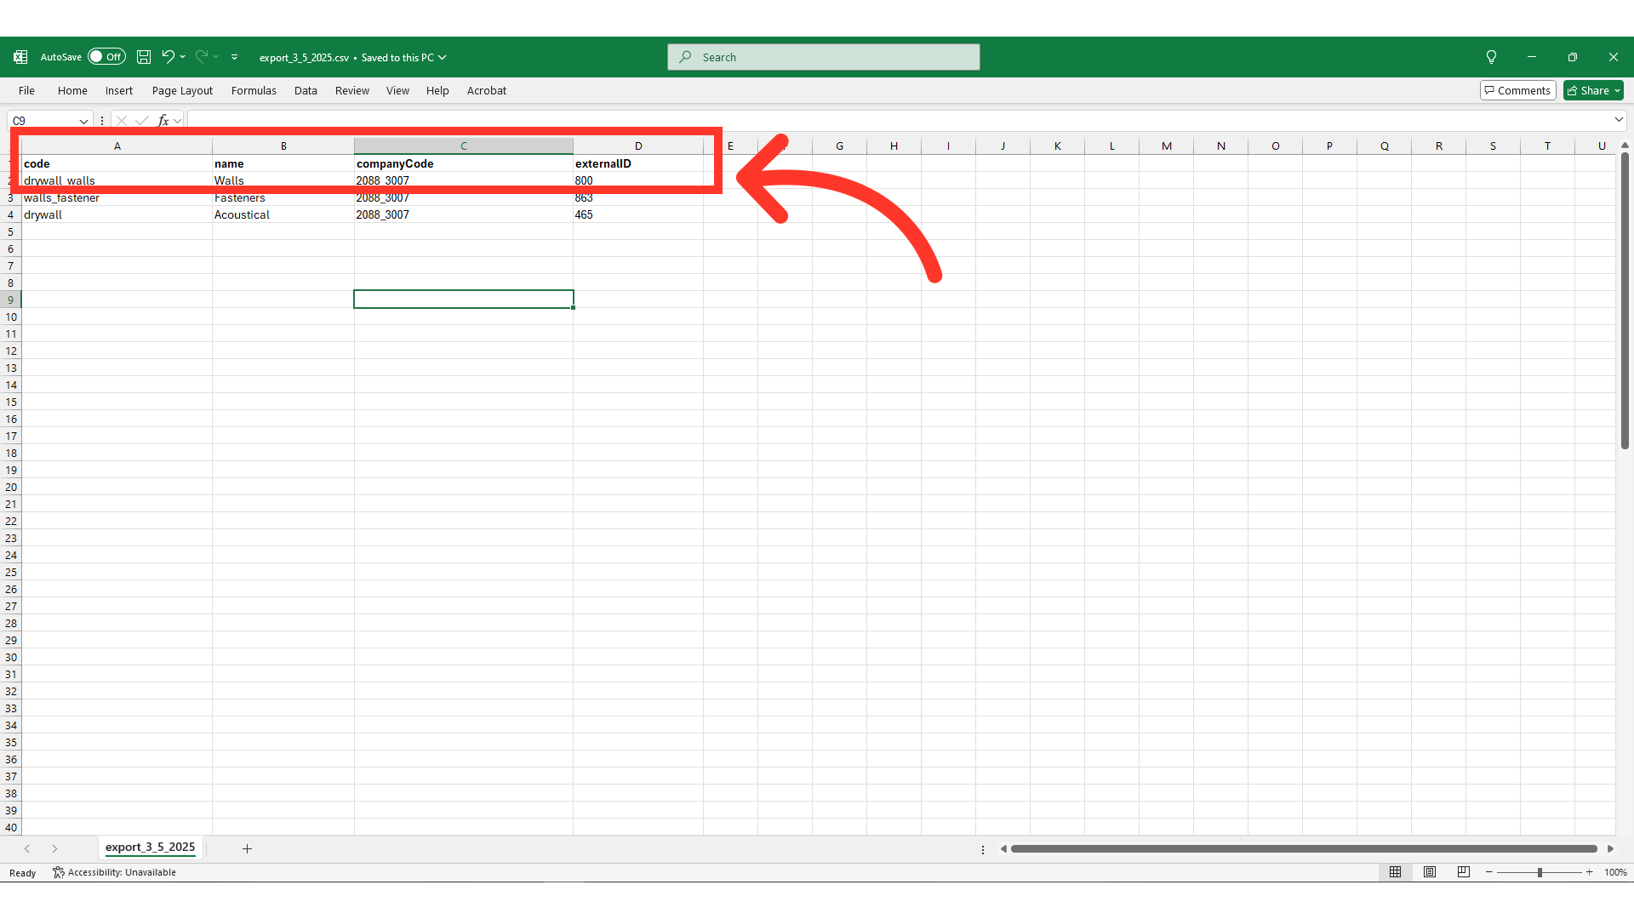Screen dimensions: 1634x919
Task: Open the Share button dropdown
Action: (1617, 91)
